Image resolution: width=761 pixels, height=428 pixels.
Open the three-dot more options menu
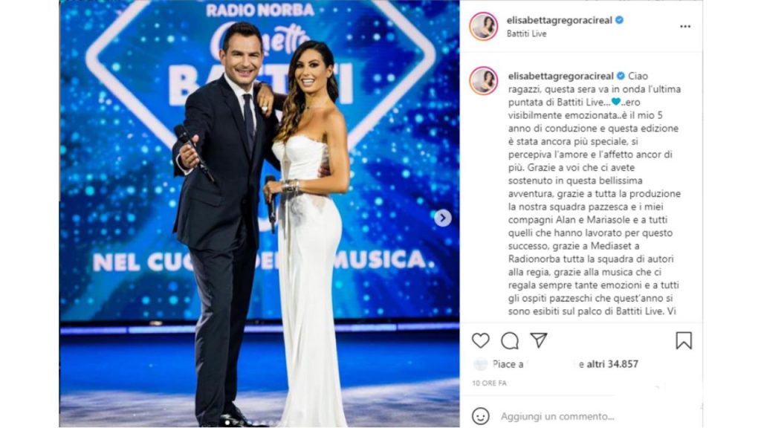pos(684,27)
